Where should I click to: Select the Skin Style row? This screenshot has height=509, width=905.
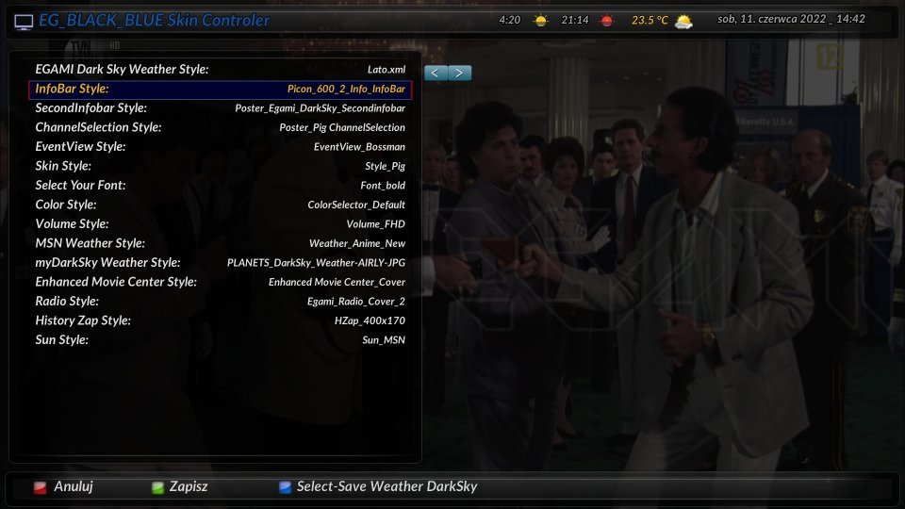tap(220, 166)
